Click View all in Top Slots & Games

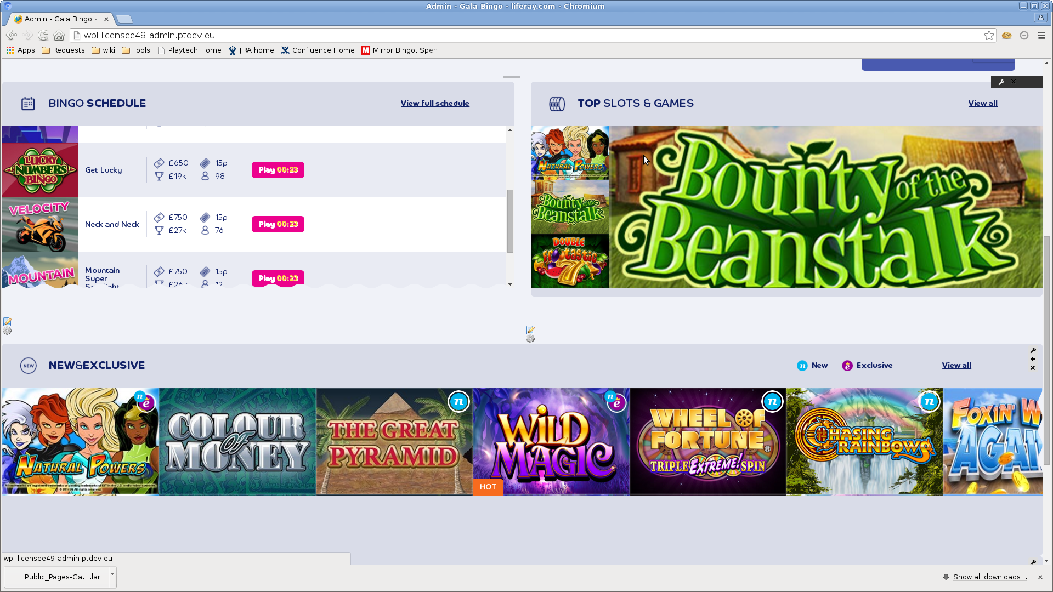(983, 103)
